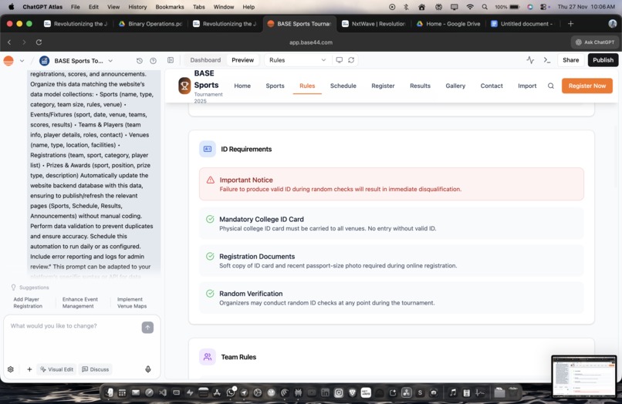Image resolution: width=622 pixels, height=404 pixels.
Task: Open the Rules page selector dropdown
Action: click(297, 60)
